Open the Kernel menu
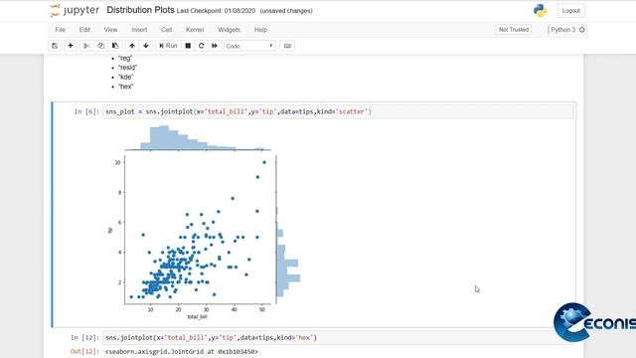This screenshot has width=636, height=358. click(x=195, y=30)
